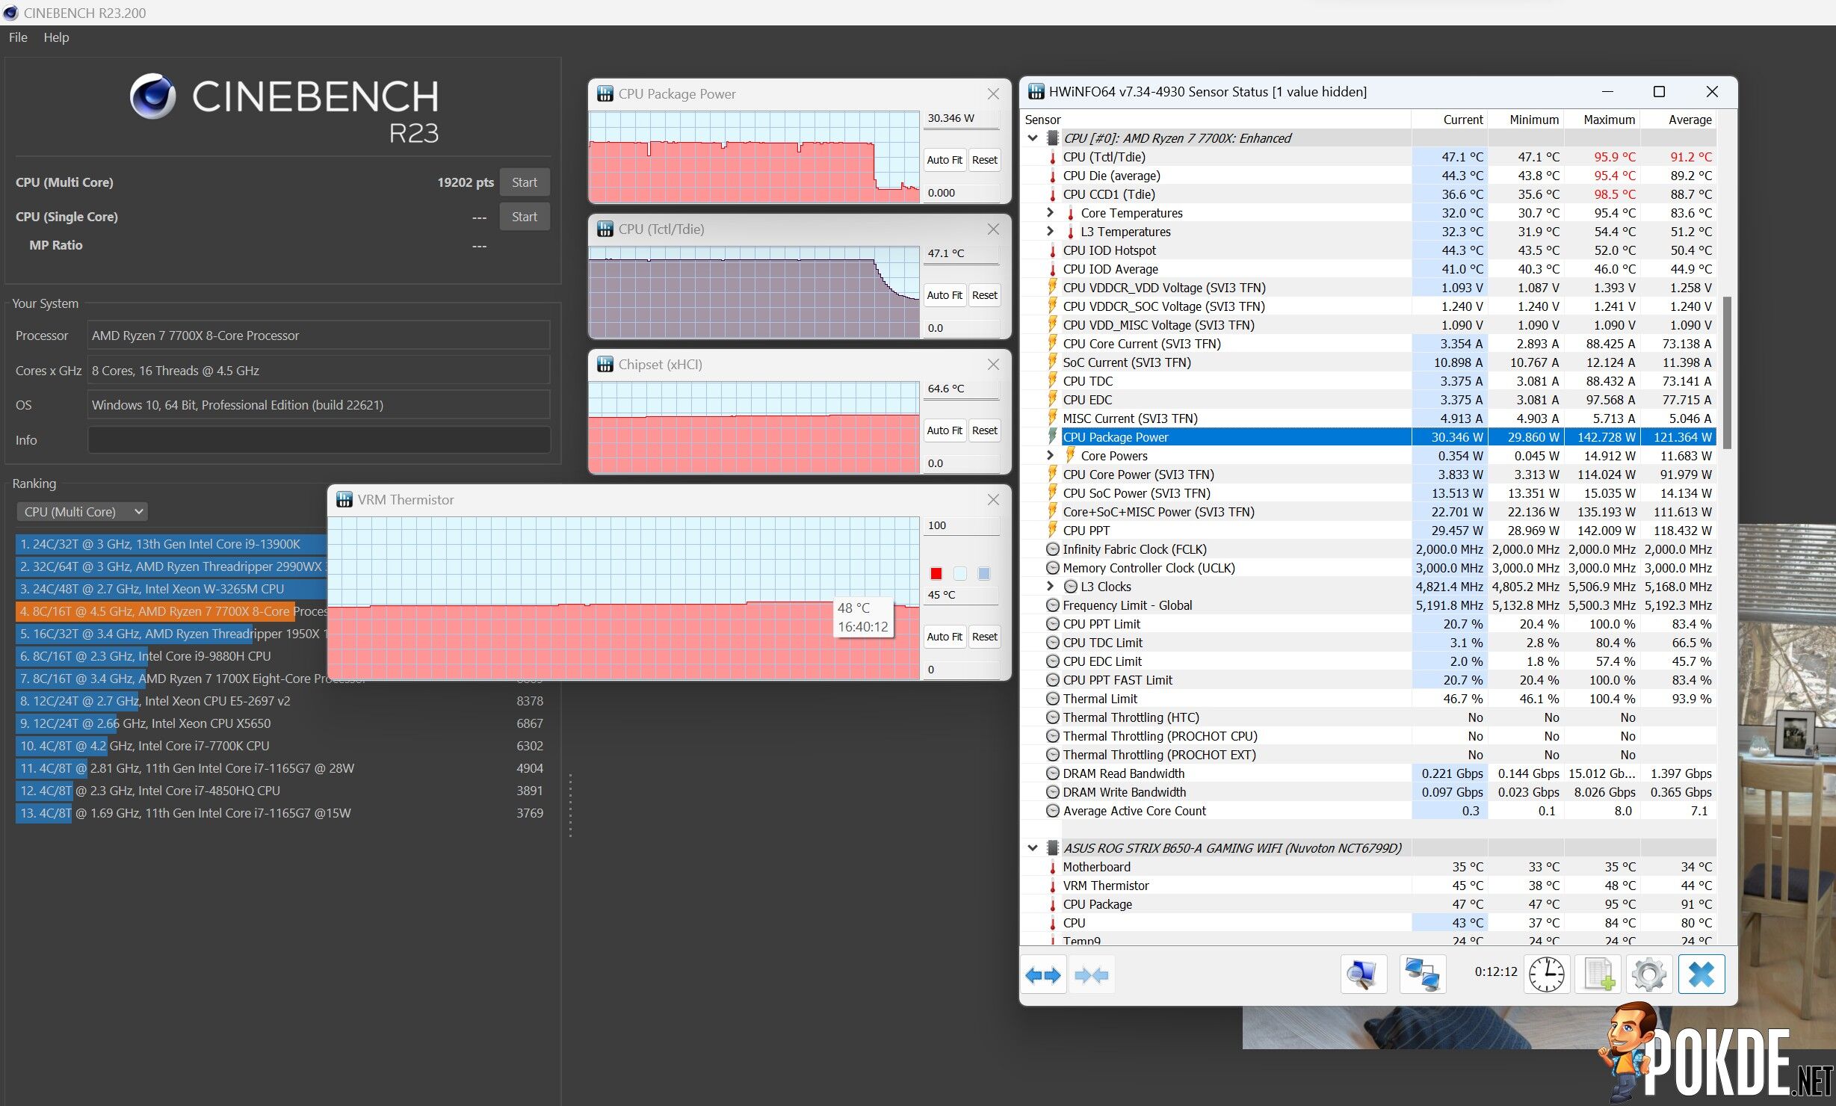Open the File menu
This screenshot has width=1836, height=1106.
pyautogui.click(x=18, y=37)
